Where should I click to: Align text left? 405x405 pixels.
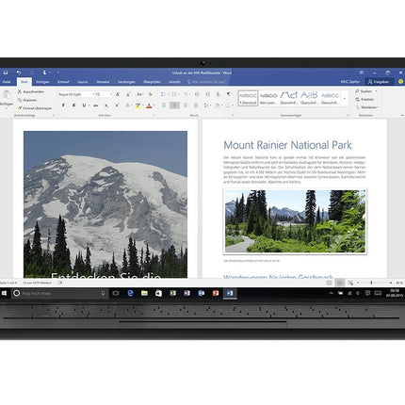[x=164, y=105]
